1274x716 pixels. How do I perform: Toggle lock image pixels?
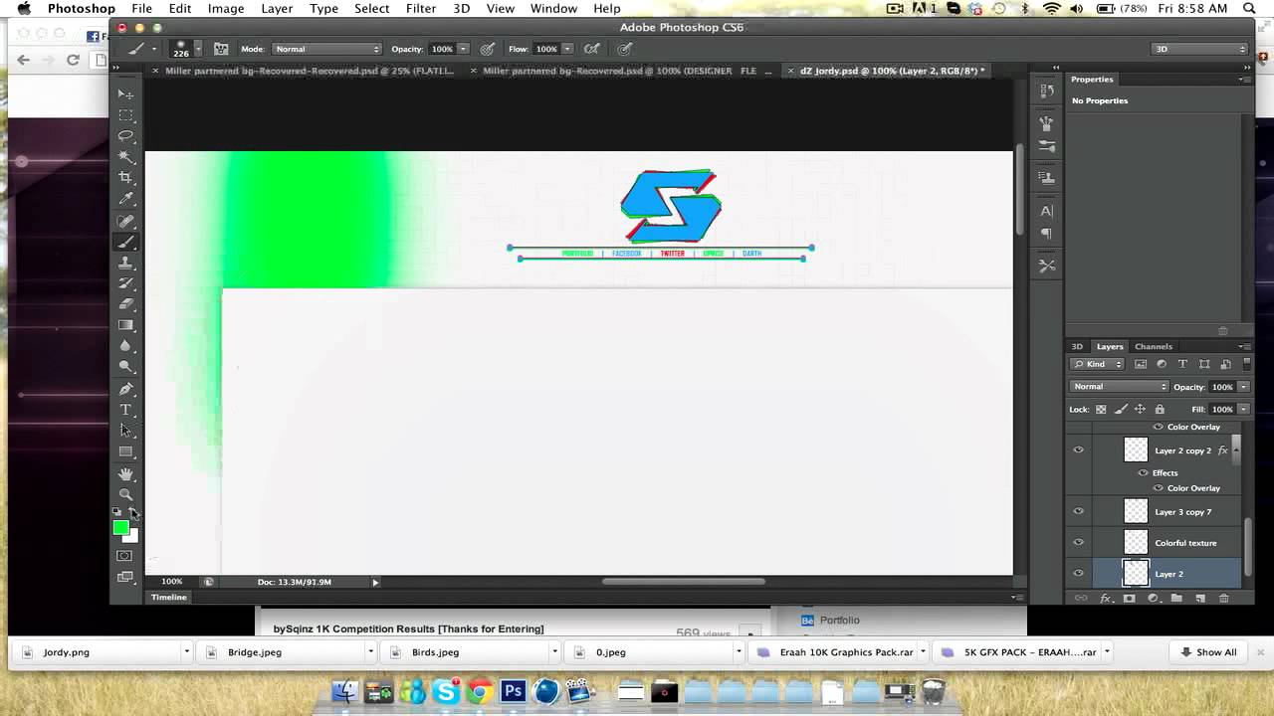[x=1121, y=409]
